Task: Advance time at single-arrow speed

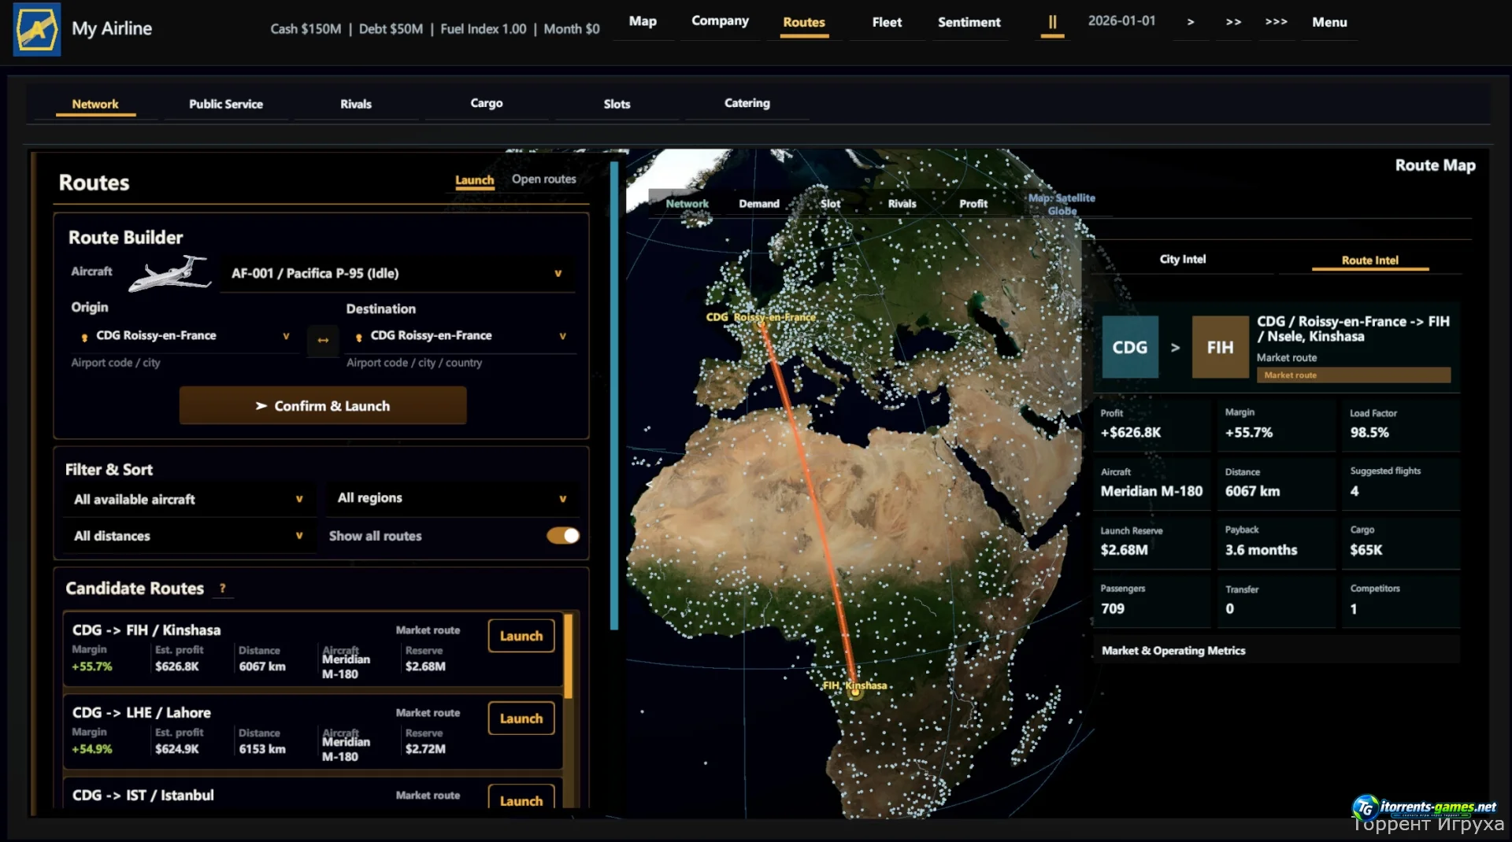Action: [1191, 22]
